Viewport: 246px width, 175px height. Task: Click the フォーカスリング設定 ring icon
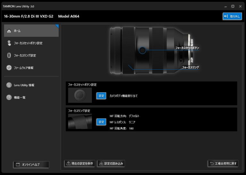point(9,55)
